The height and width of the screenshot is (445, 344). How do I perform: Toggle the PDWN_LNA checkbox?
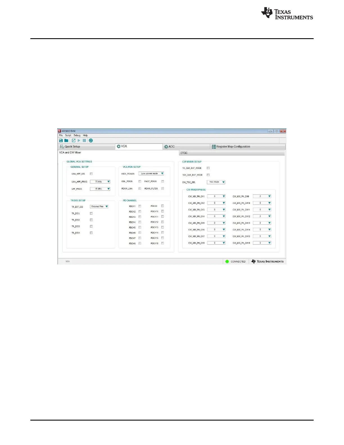(140, 189)
